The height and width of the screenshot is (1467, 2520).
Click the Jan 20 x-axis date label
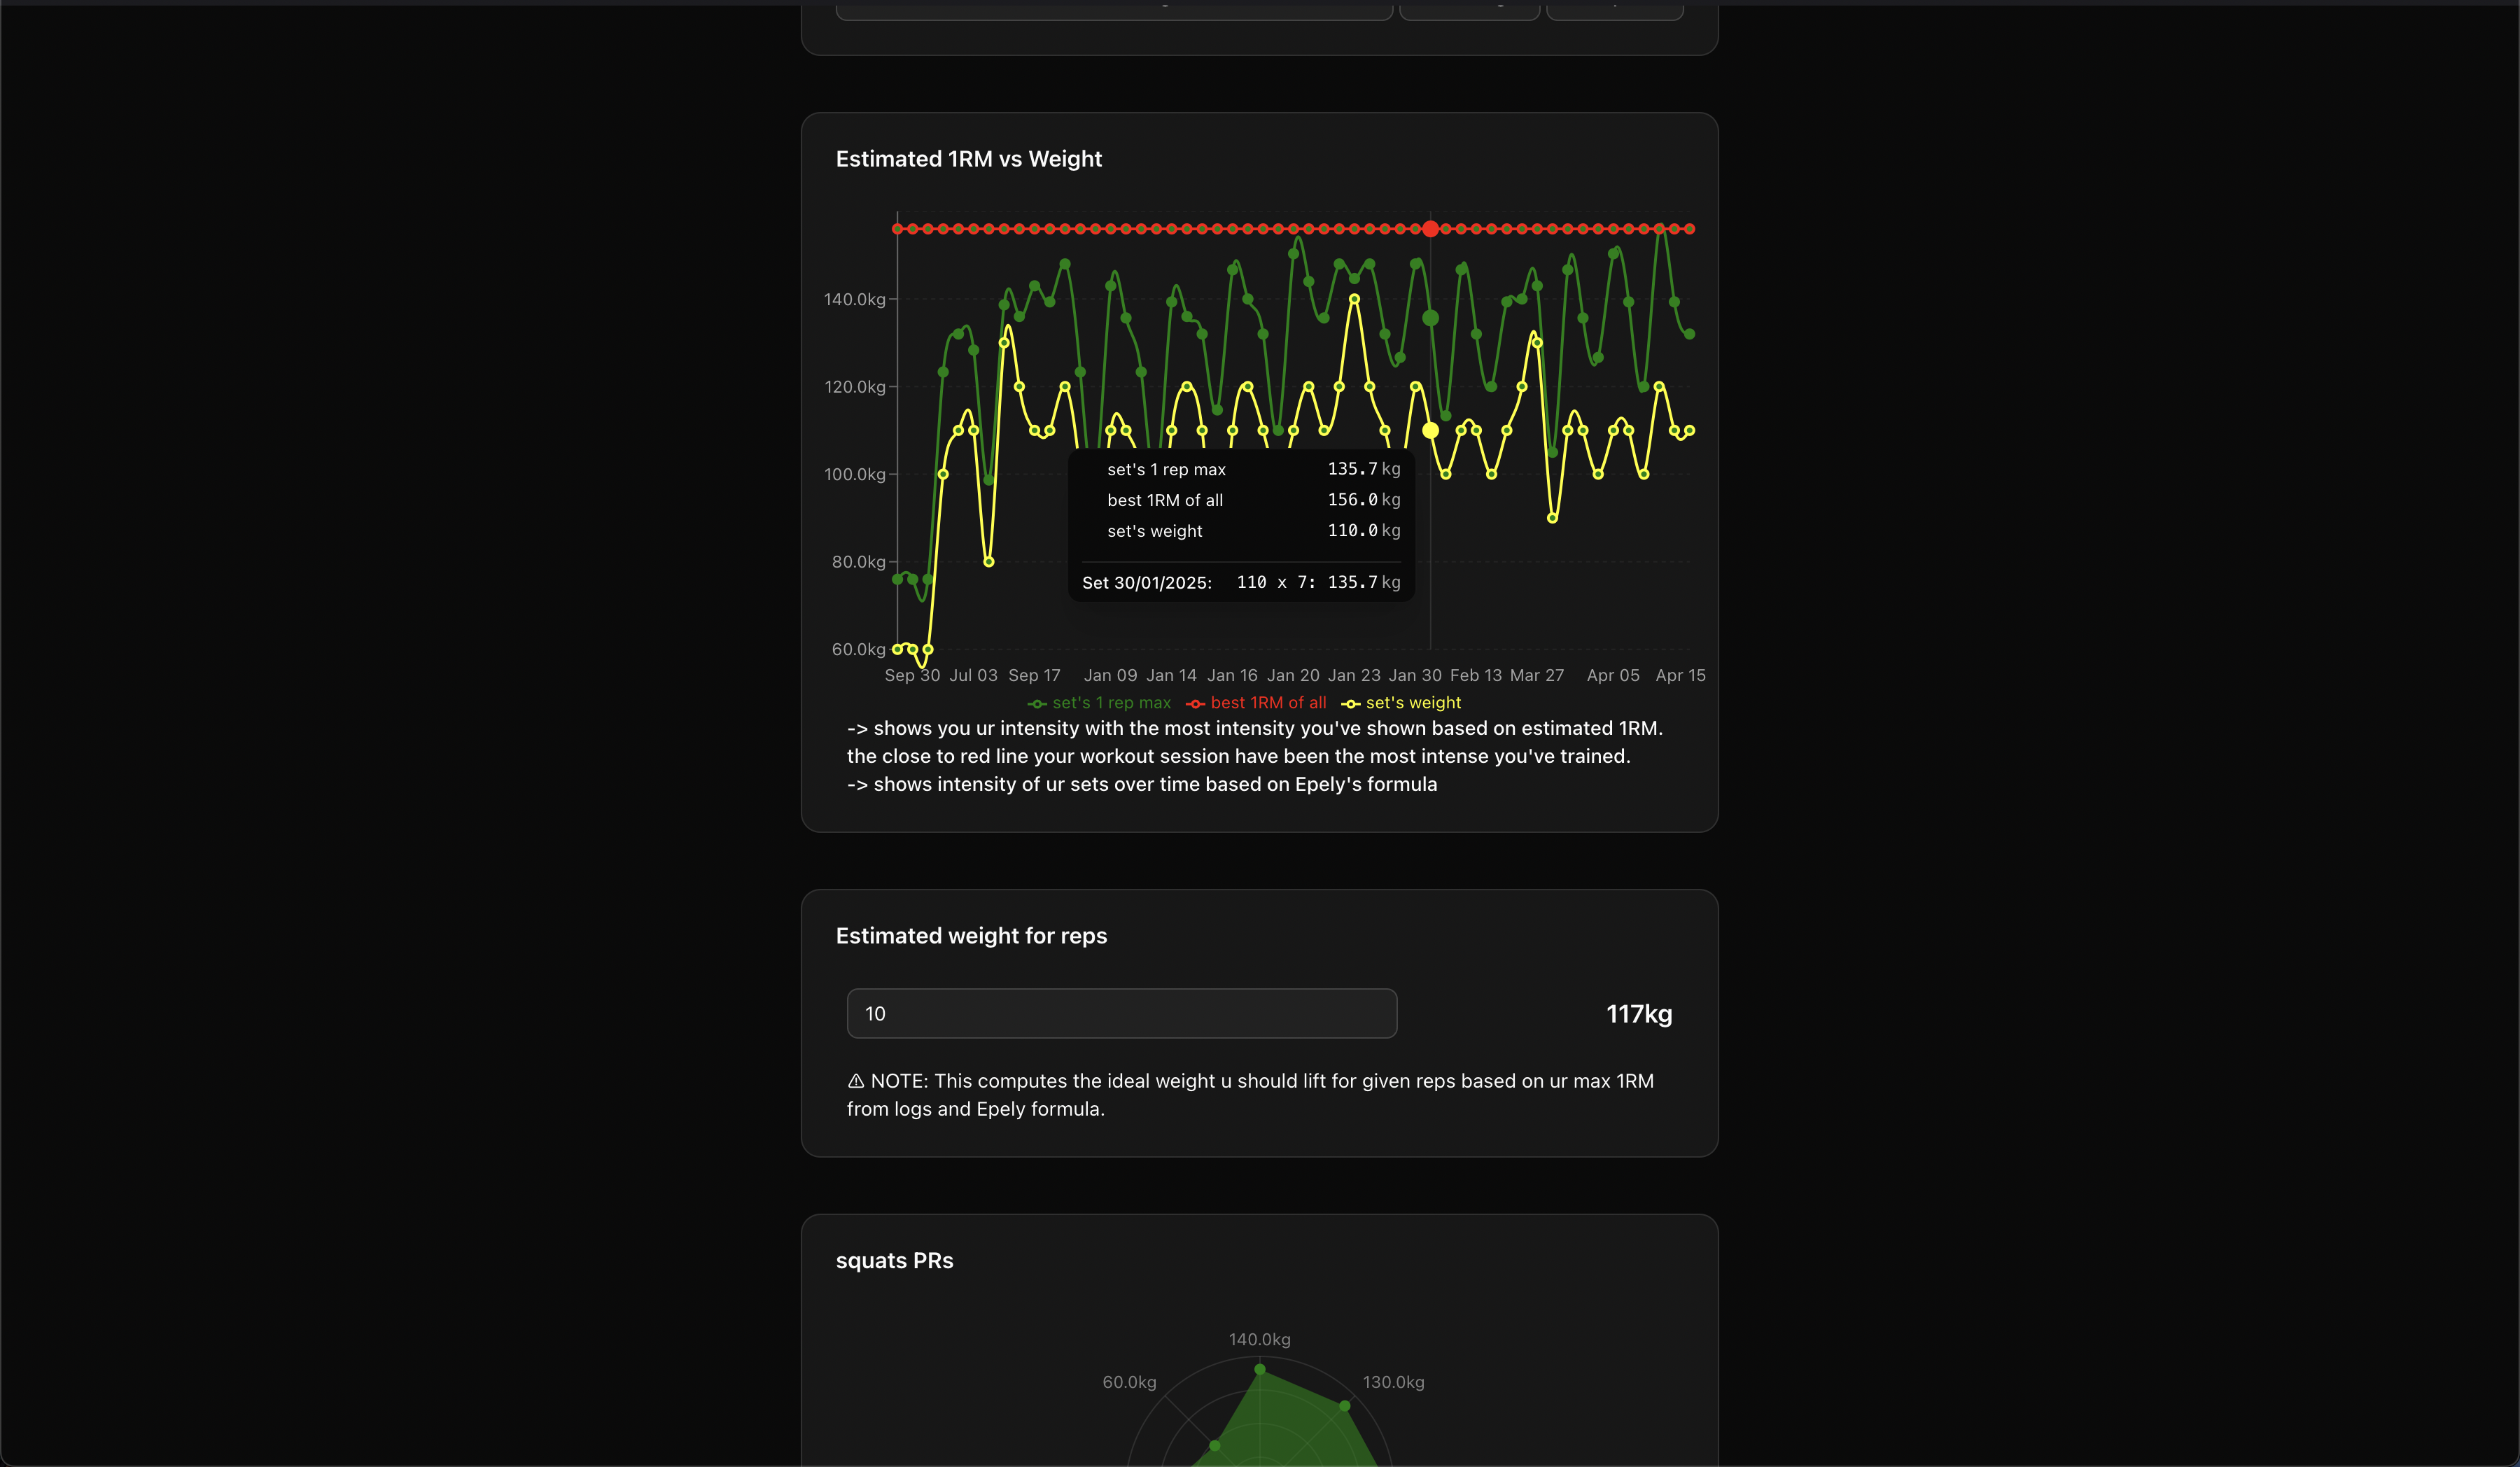(x=1293, y=675)
